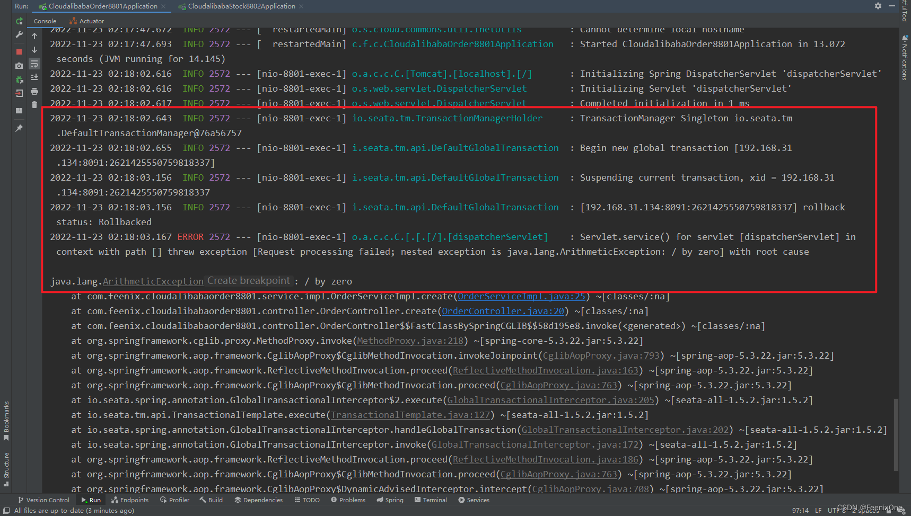Open the Actuator tab
Viewport: 911px width, 516px height.
pyautogui.click(x=86, y=21)
